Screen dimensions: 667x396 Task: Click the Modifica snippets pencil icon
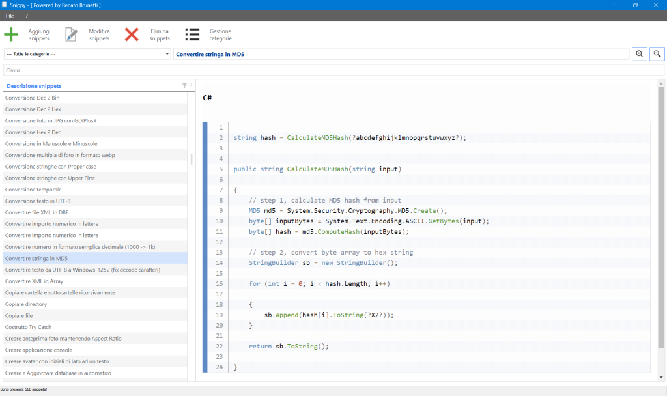tap(72, 35)
